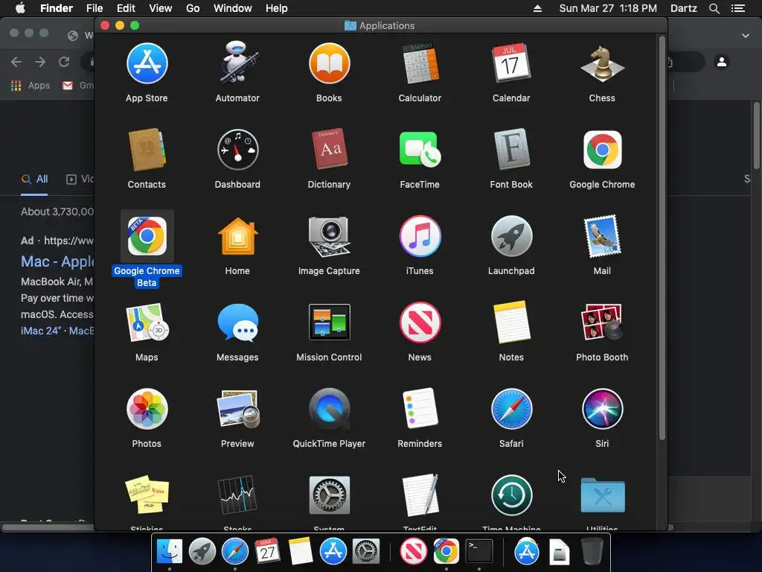Select the FaceTime app icon

[420, 150]
